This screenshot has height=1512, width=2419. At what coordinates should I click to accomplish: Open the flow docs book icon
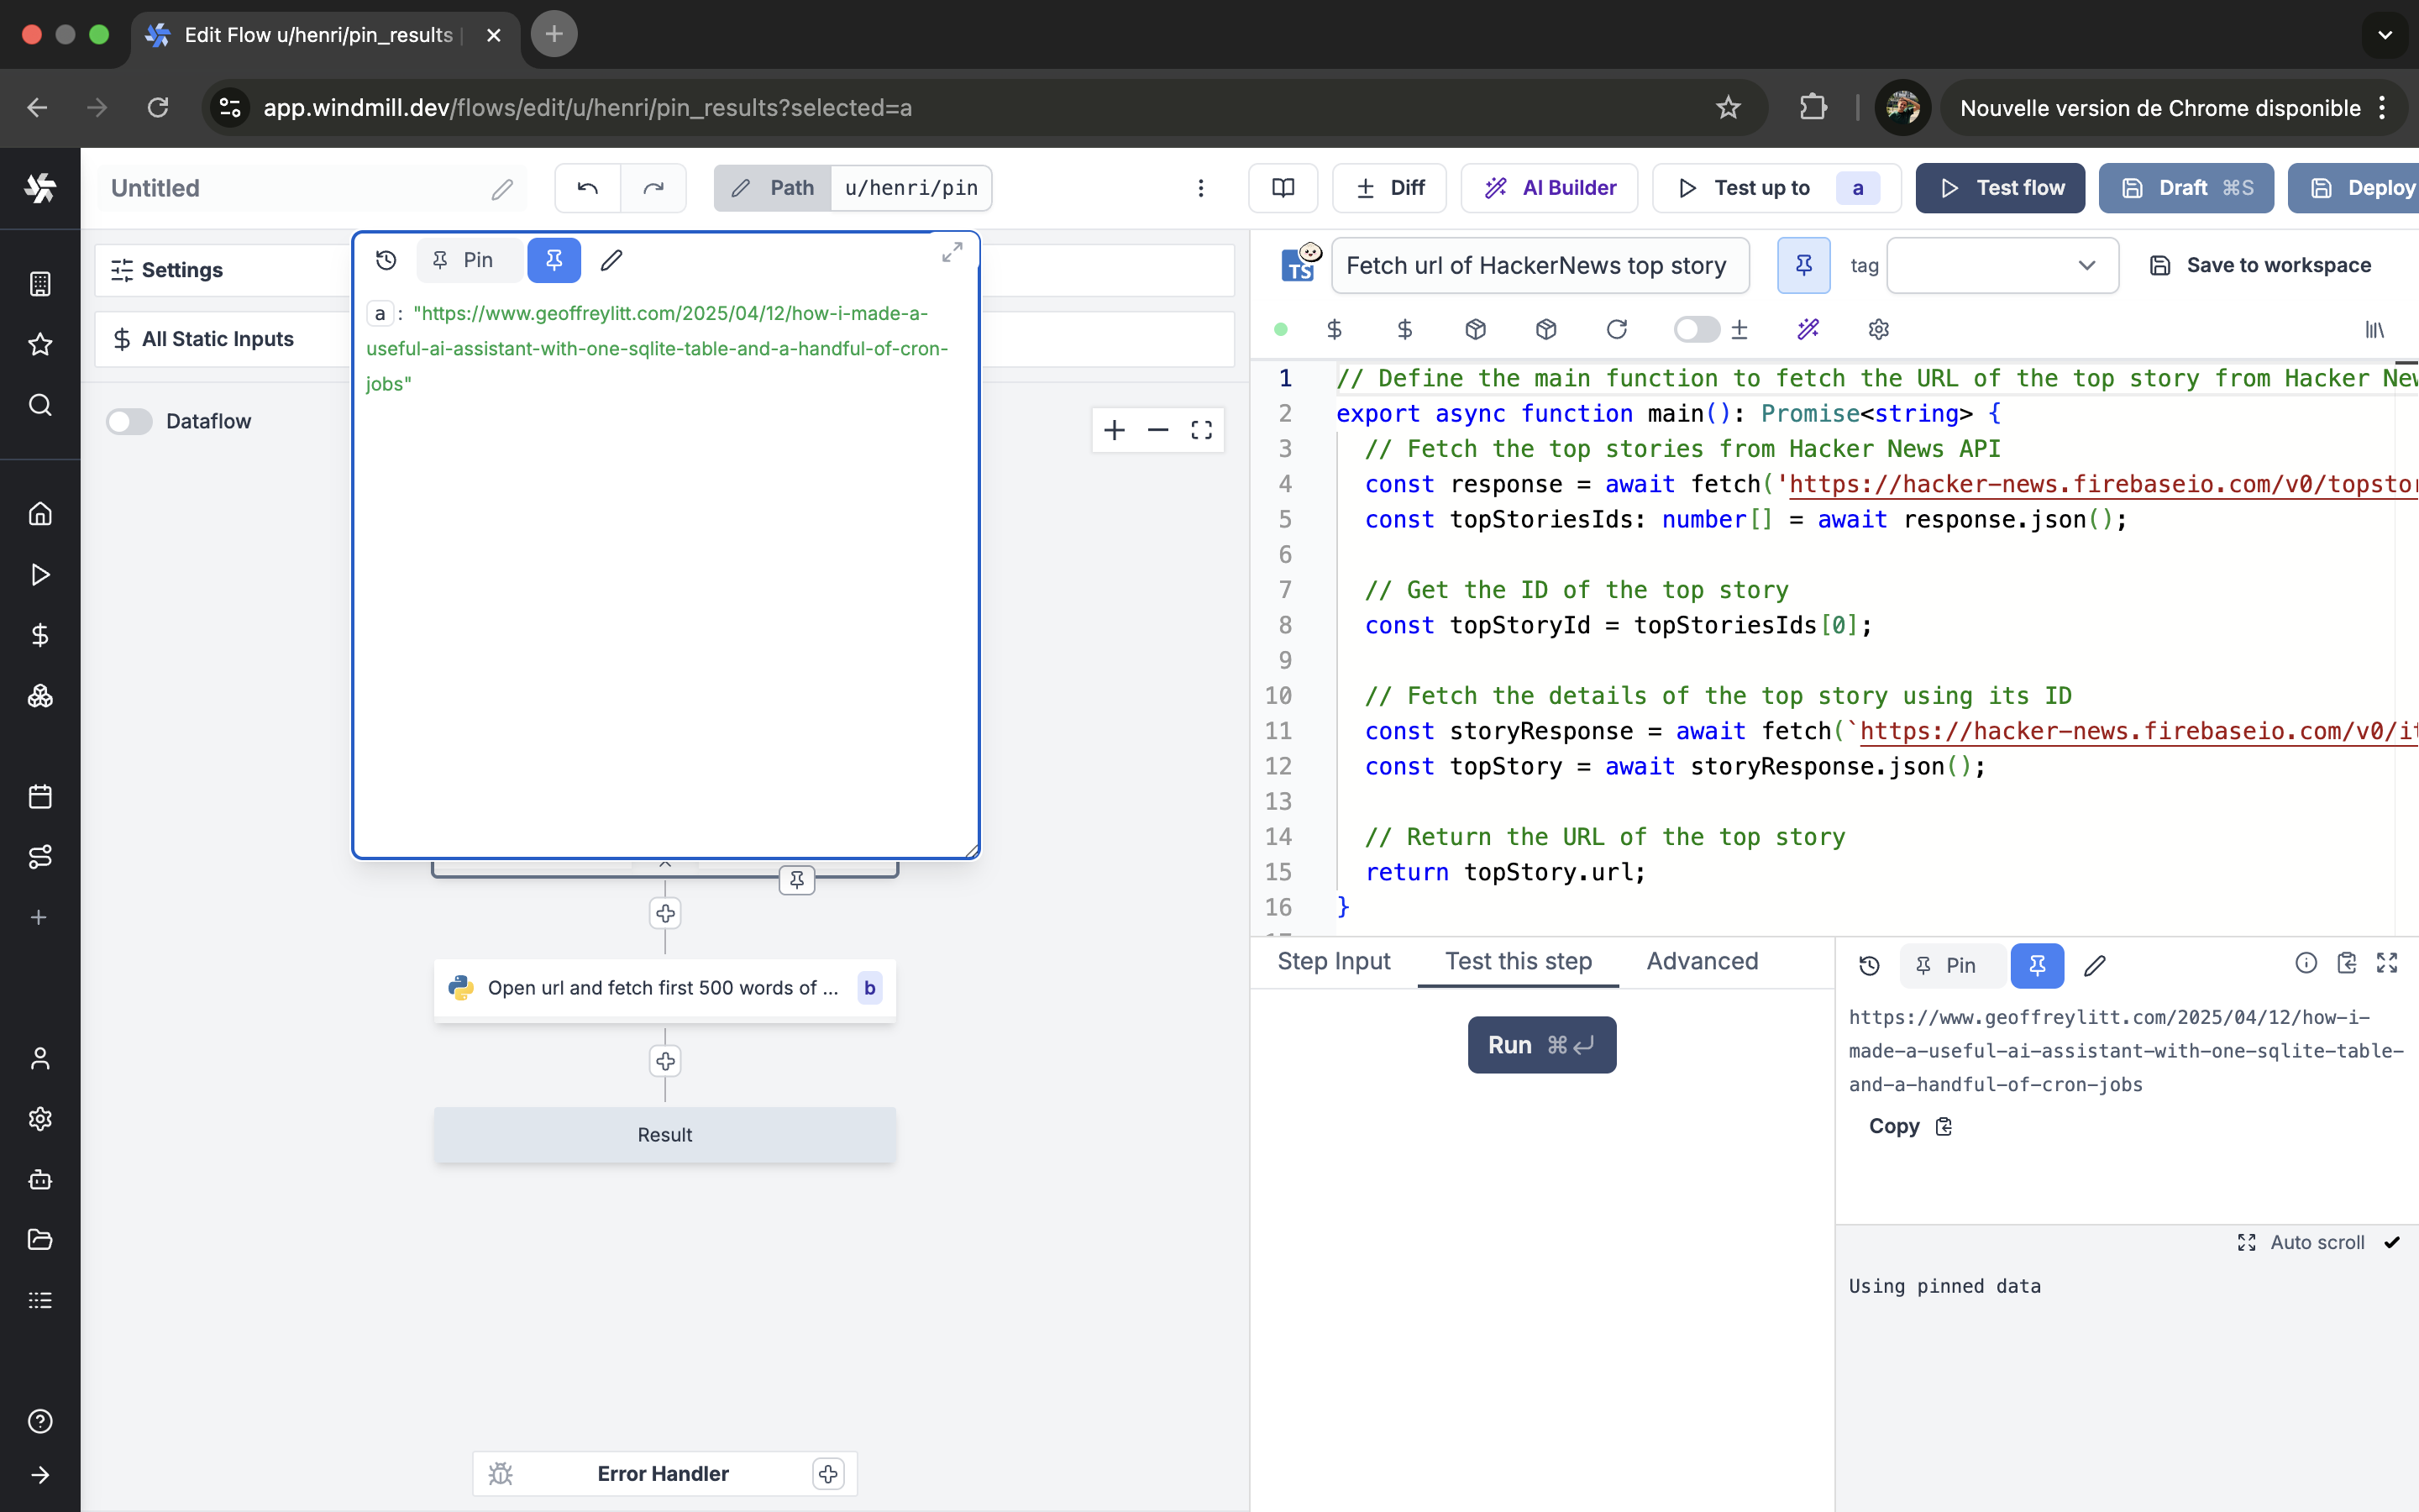1283,188
